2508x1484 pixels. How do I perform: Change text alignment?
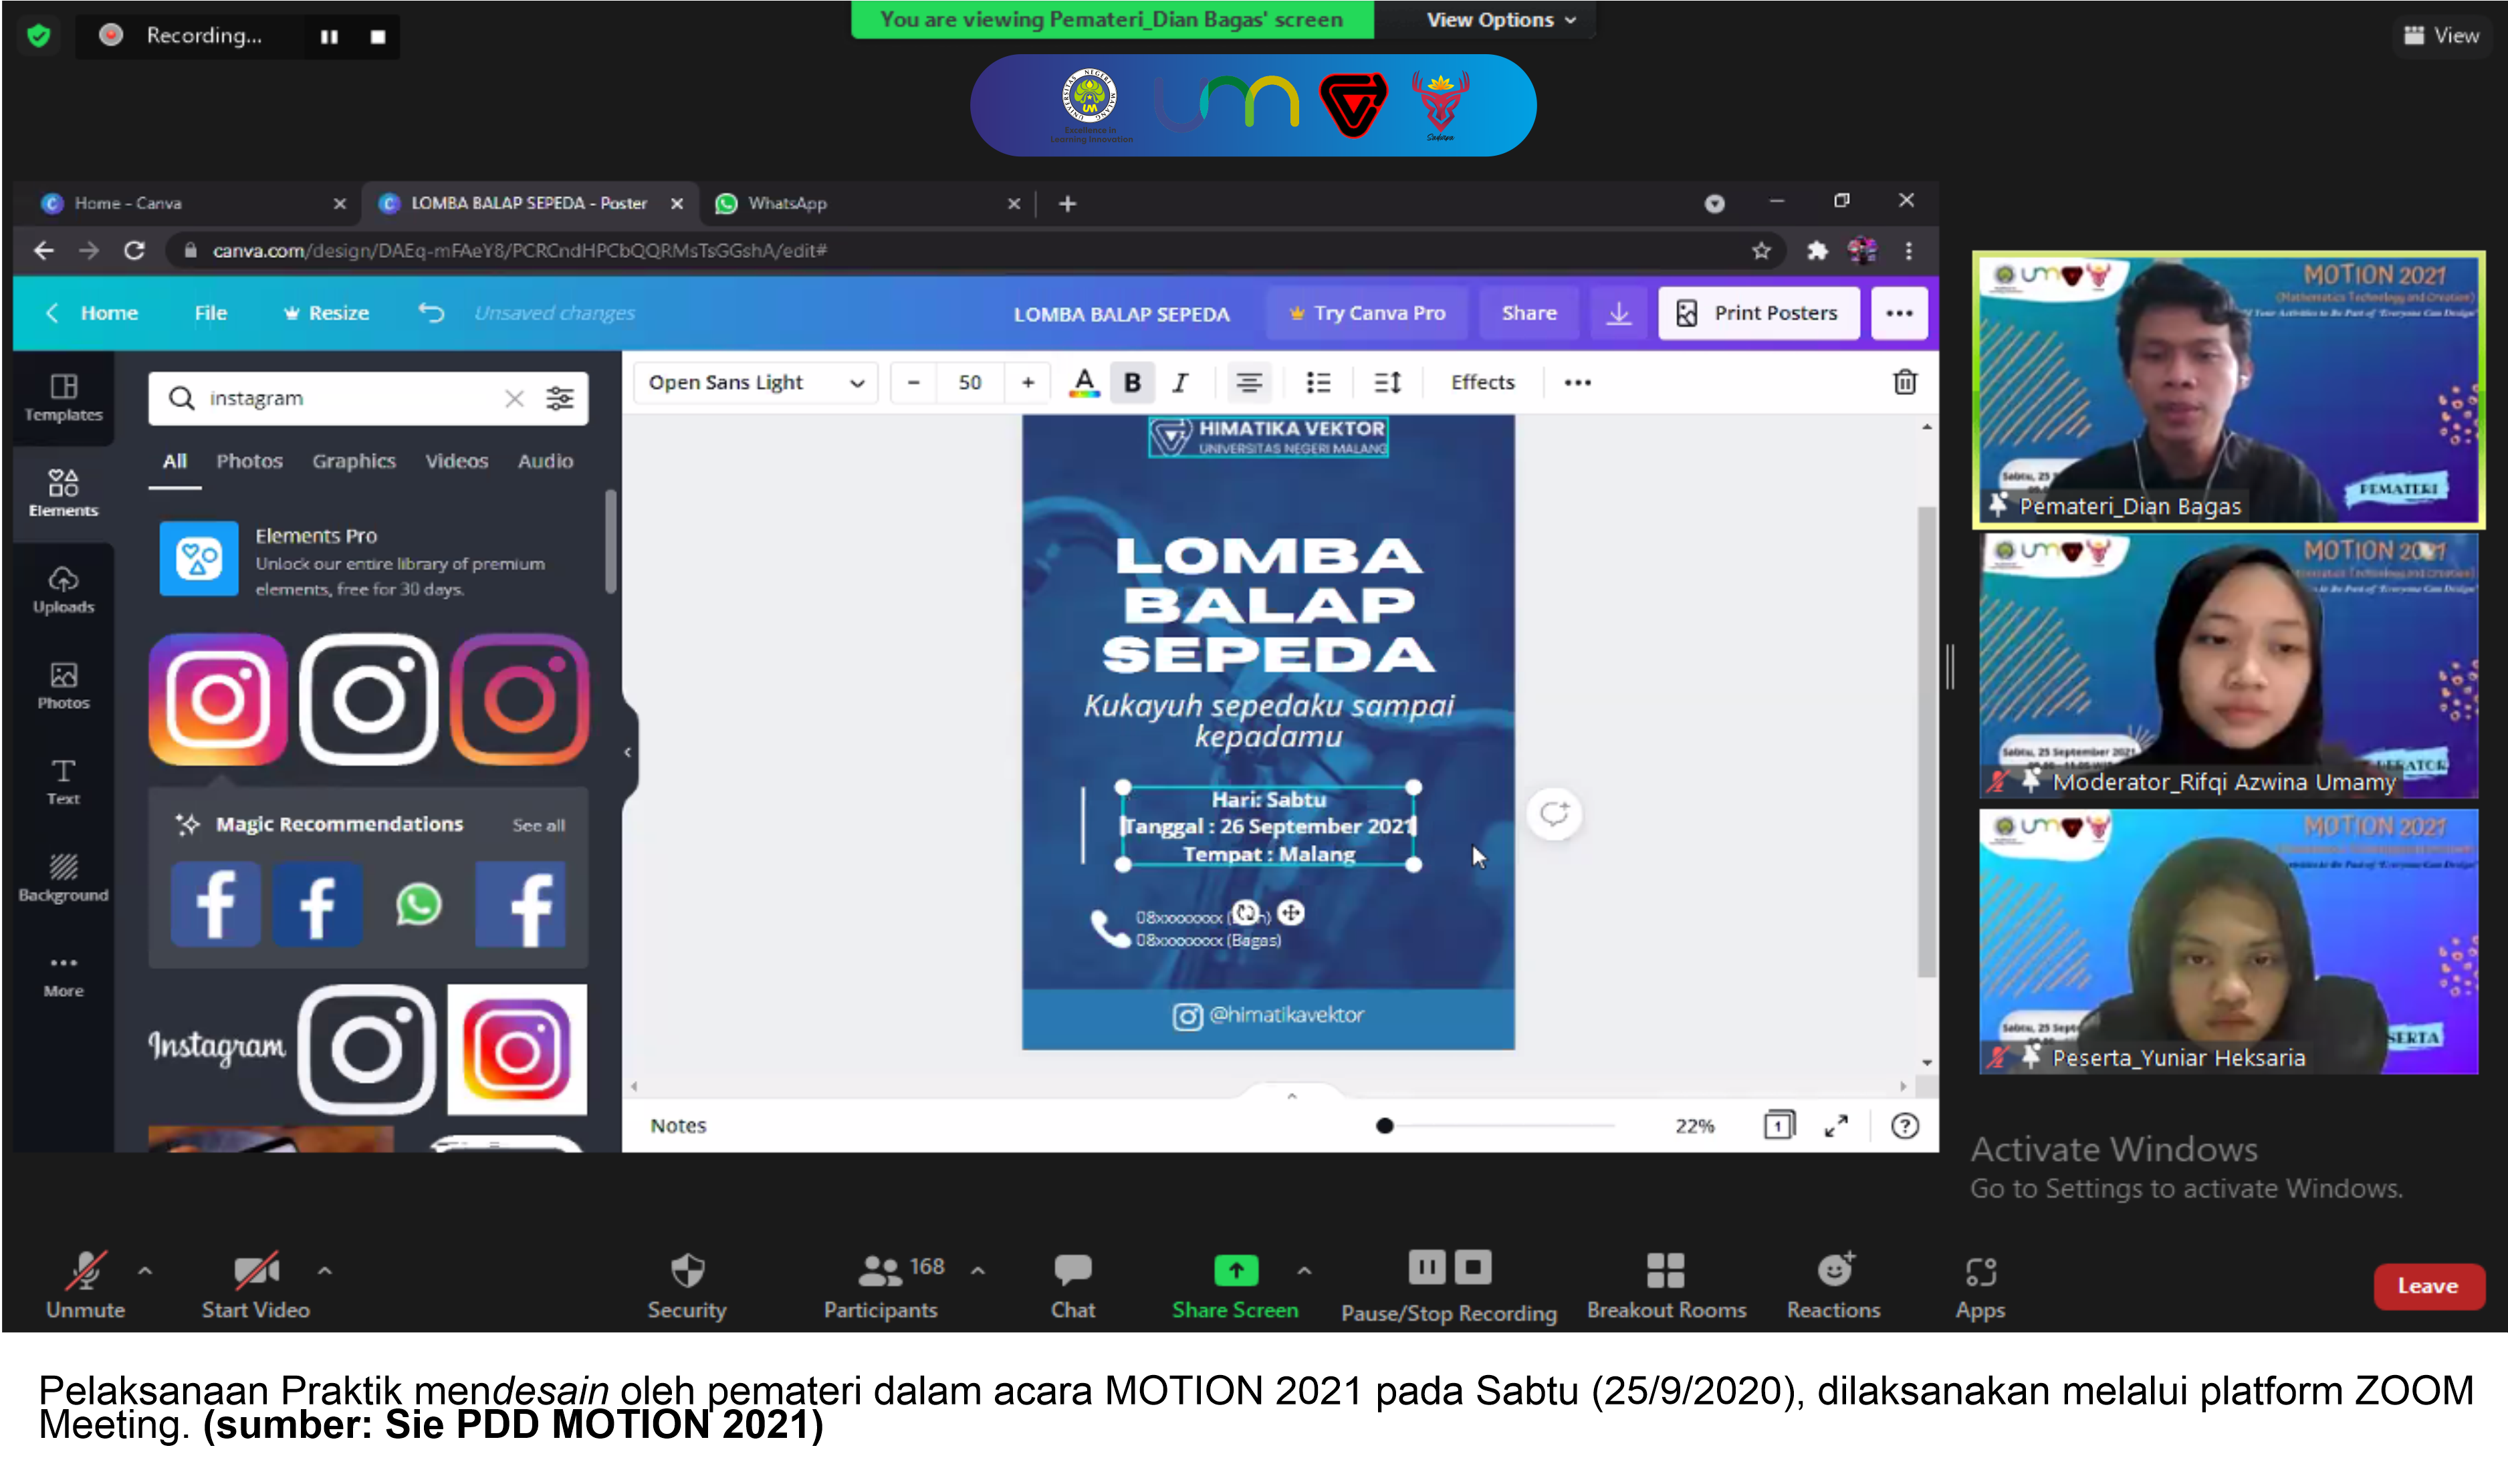pos(1248,382)
